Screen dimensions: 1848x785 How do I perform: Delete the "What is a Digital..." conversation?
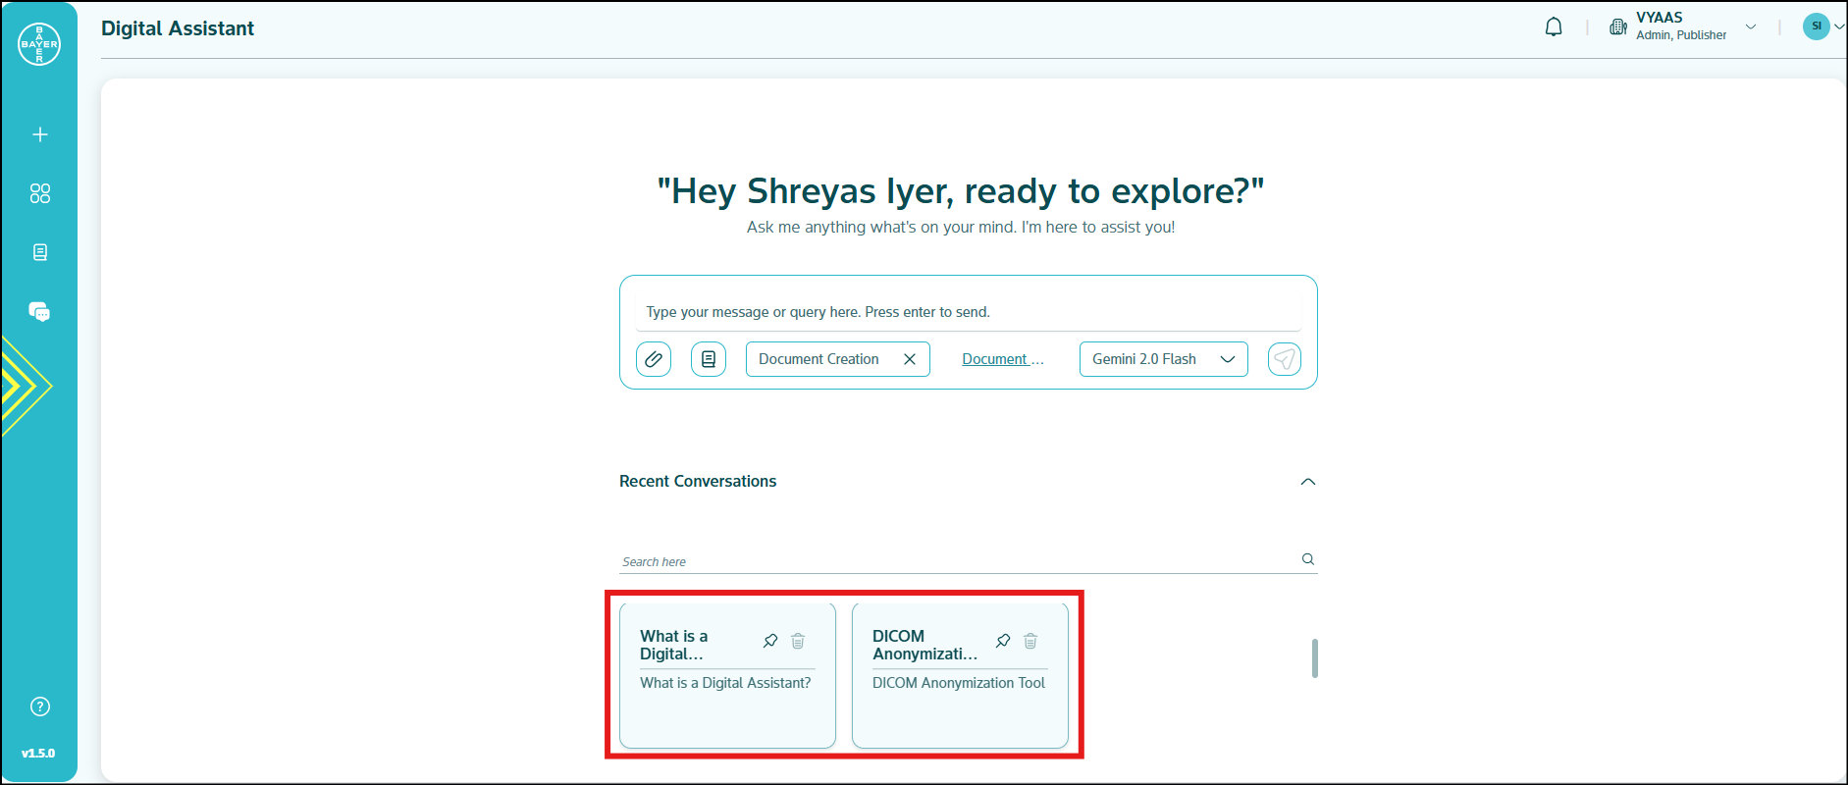coord(798,641)
